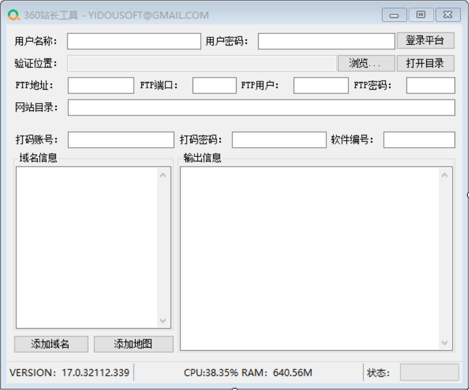
Task: Click the 添加域名 button
Action: coord(51,344)
